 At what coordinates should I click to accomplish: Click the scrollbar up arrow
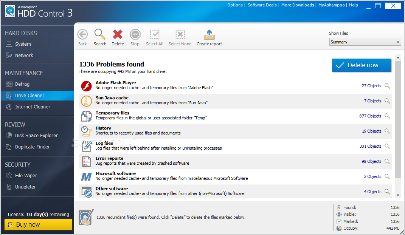[x=398, y=58]
